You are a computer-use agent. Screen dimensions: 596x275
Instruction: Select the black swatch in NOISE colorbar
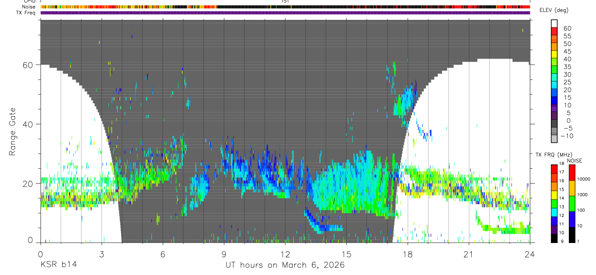573,234
